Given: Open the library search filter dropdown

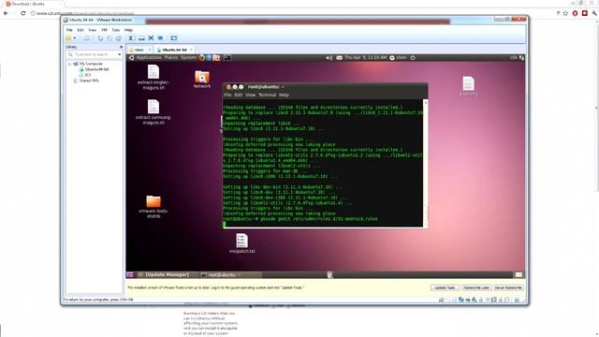Looking at the screenshot, I should pos(120,54).
